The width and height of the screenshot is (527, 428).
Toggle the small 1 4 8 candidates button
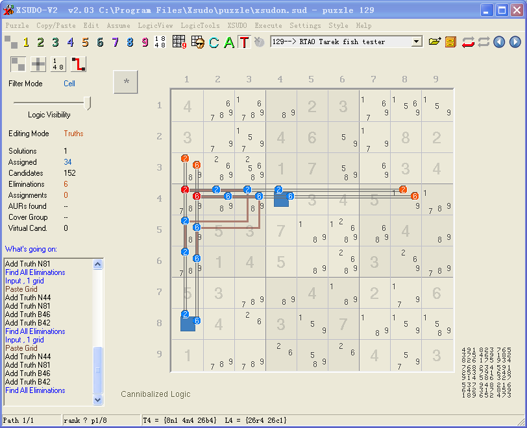click(58, 64)
